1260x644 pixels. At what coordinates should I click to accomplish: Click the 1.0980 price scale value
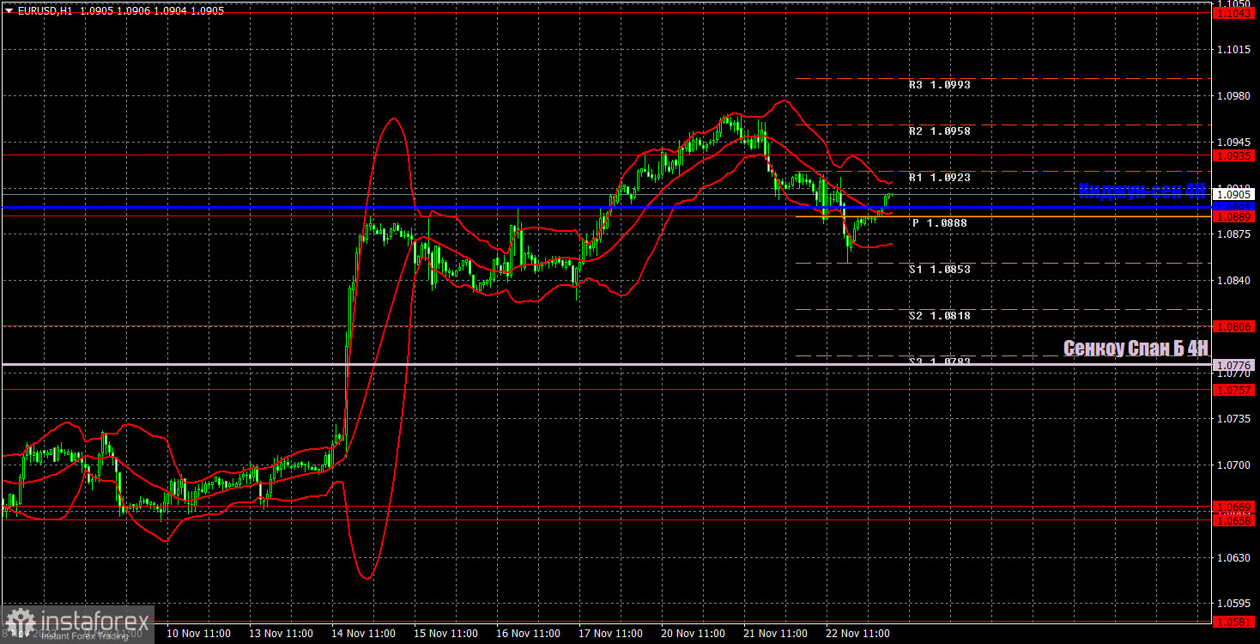pyautogui.click(x=1233, y=95)
